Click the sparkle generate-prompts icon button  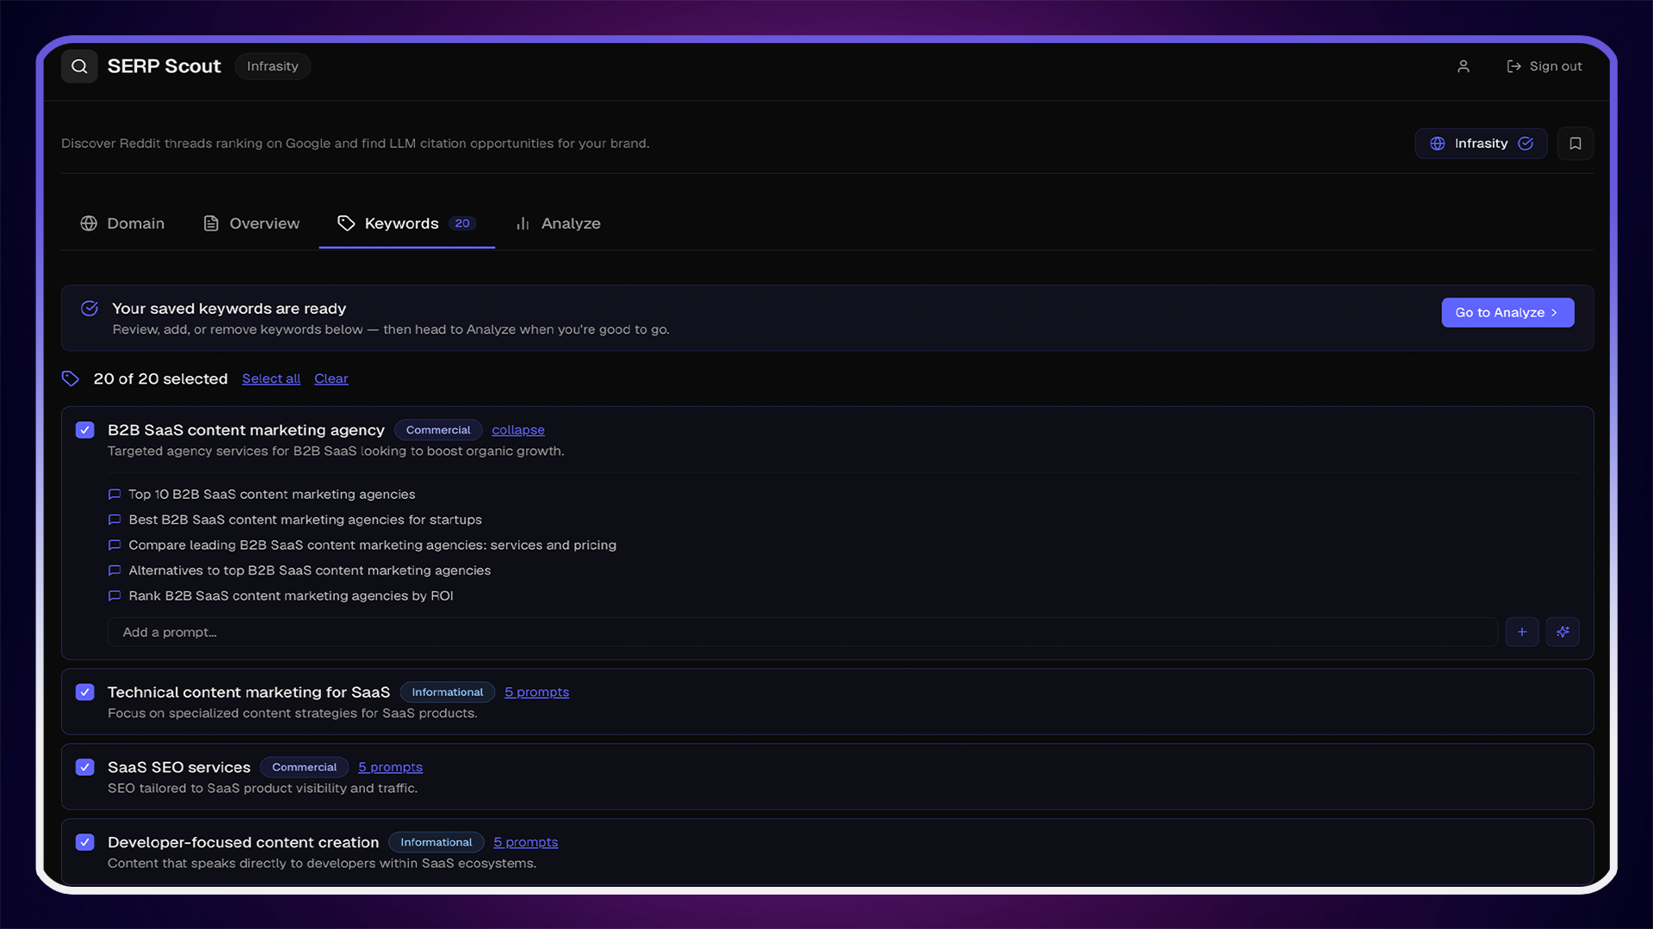1562,632
